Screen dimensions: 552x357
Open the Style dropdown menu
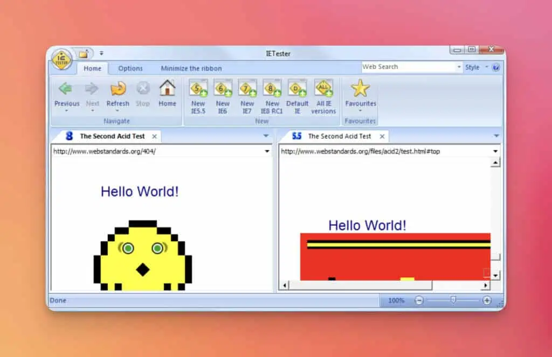coord(475,67)
